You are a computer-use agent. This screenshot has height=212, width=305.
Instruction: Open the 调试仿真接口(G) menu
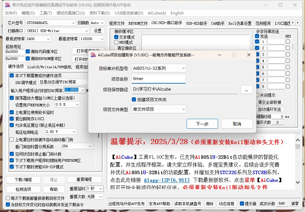coord(71,13)
